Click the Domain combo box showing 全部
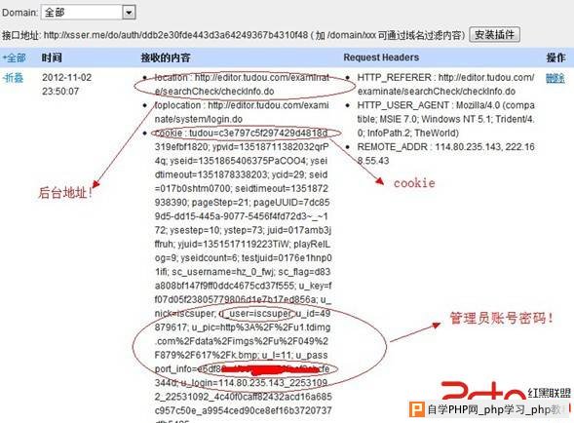 pyautogui.click(x=89, y=13)
